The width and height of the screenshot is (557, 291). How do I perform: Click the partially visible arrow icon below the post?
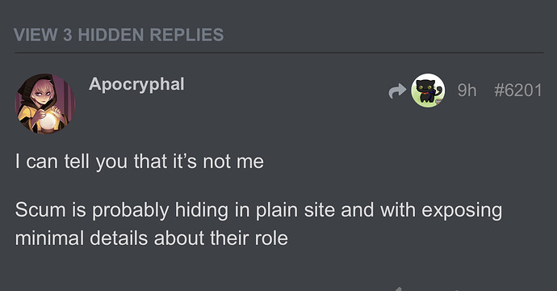(398, 289)
